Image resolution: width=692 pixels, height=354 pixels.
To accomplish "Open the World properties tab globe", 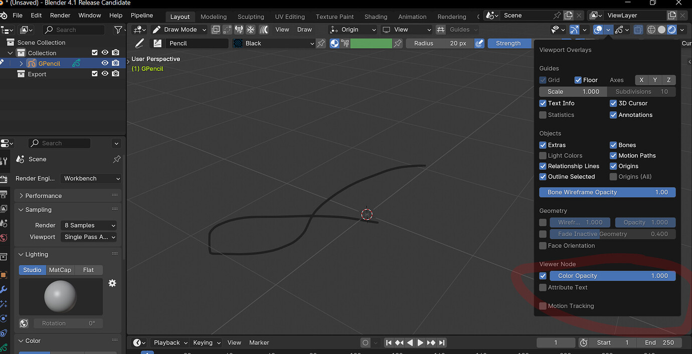I will point(4,238).
